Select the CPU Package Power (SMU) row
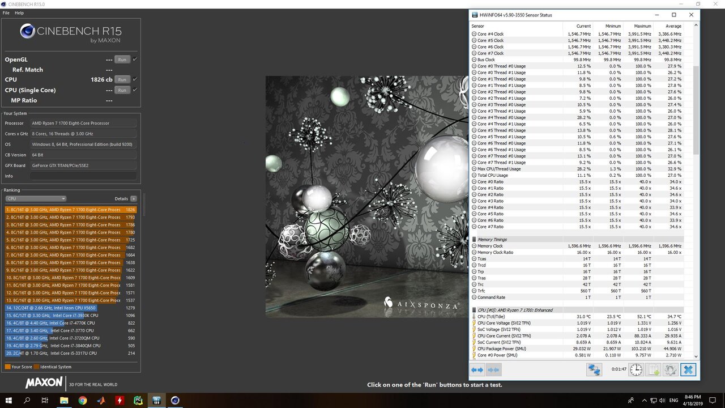The width and height of the screenshot is (725, 408). 577,348
